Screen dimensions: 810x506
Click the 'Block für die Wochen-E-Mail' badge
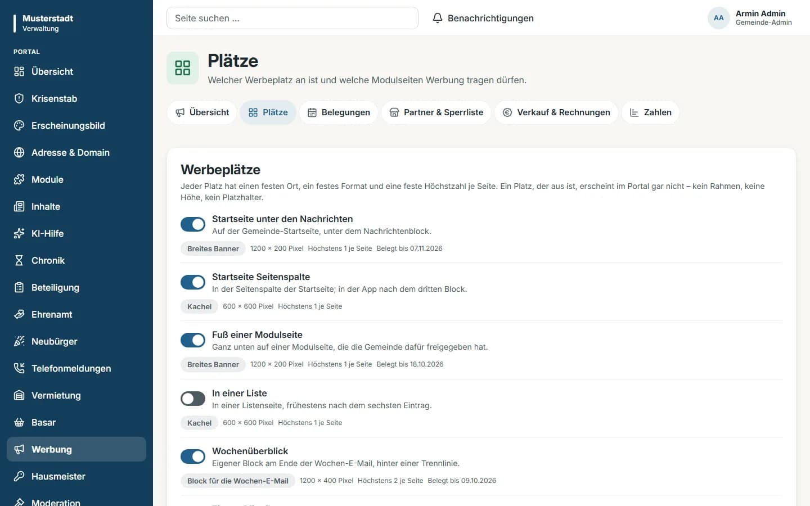pos(238,481)
